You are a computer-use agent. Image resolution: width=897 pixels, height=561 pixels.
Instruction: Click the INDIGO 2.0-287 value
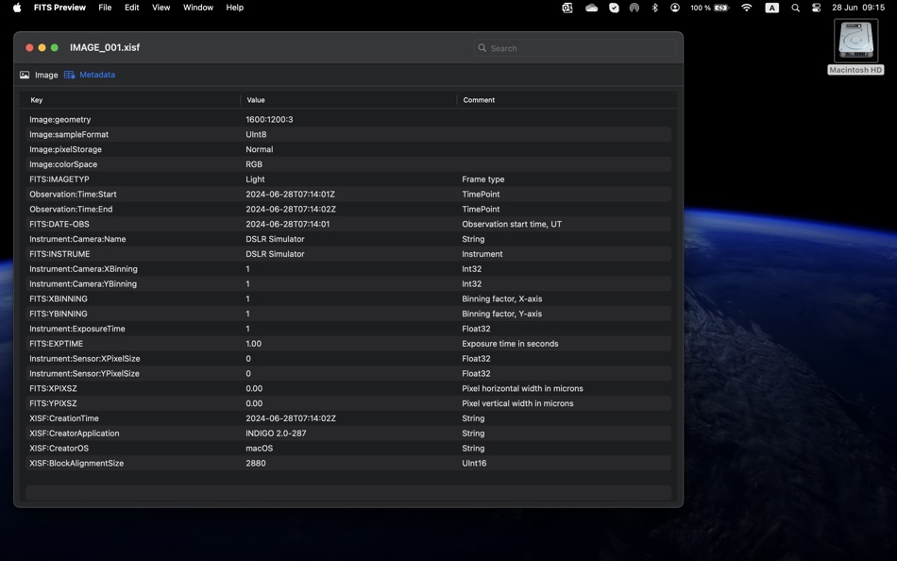tap(276, 433)
